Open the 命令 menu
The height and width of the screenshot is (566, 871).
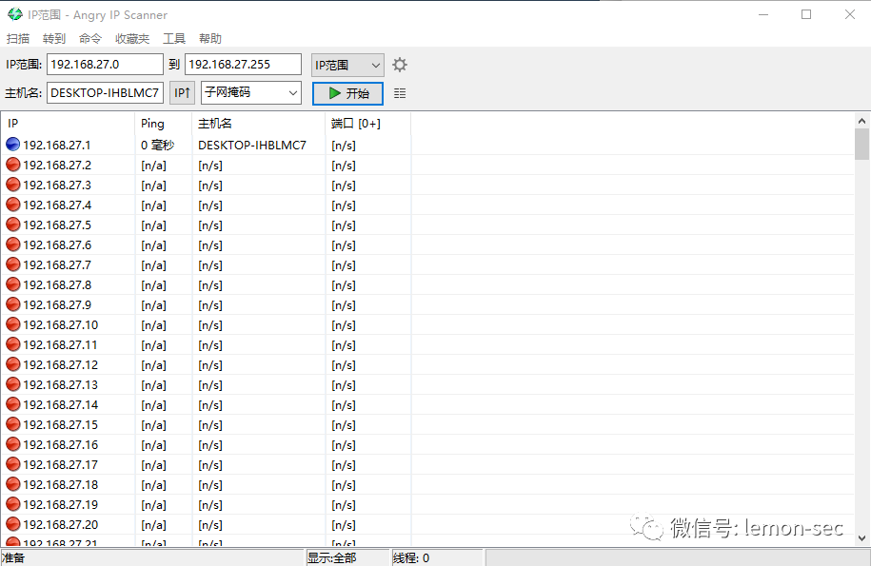tap(90, 38)
